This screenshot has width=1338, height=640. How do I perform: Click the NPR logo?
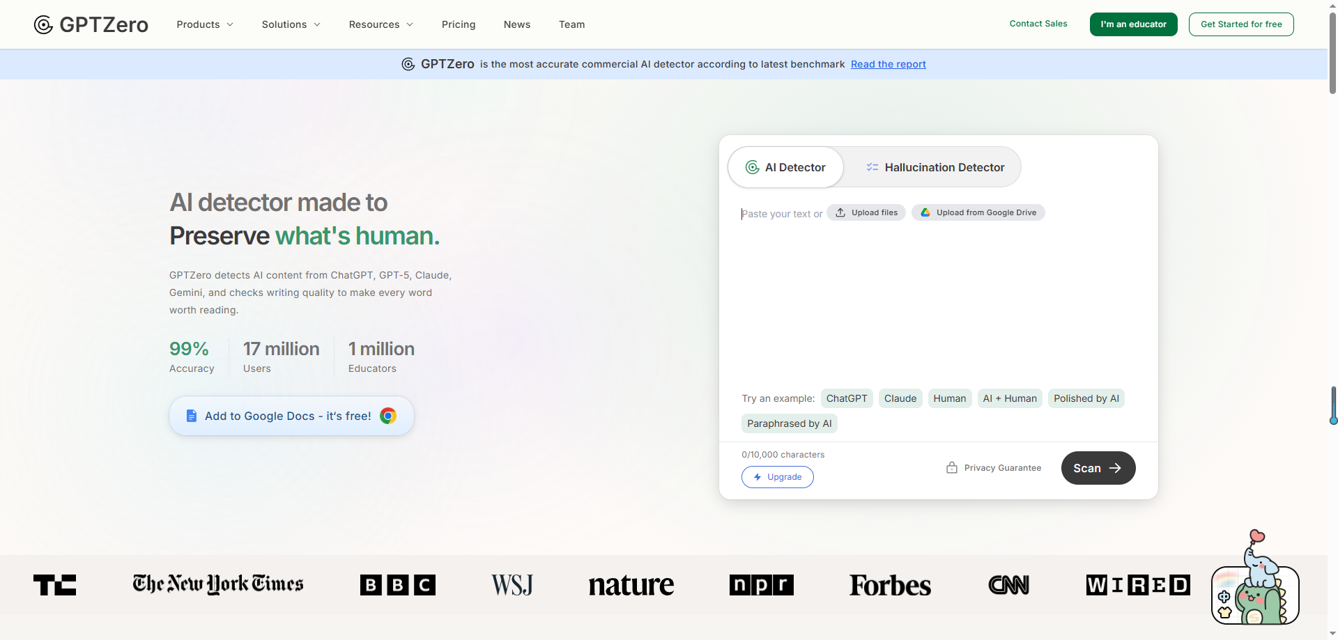pyautogui.click(x=762, y=585)
